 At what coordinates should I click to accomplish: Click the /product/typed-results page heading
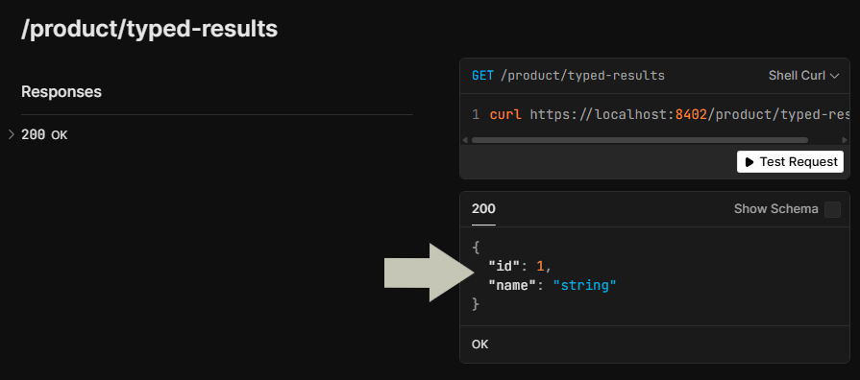click(149, 29)
